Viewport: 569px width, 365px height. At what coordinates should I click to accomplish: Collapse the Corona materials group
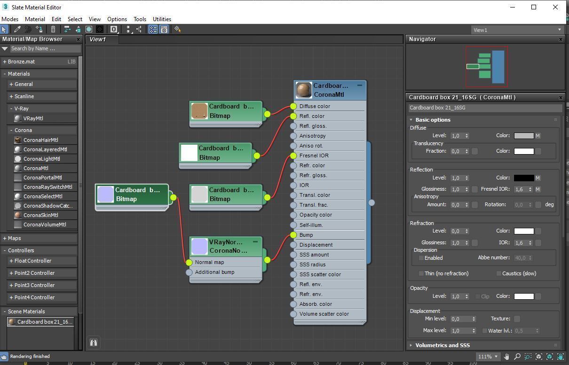pyautogui.click(x=11, y=130)
